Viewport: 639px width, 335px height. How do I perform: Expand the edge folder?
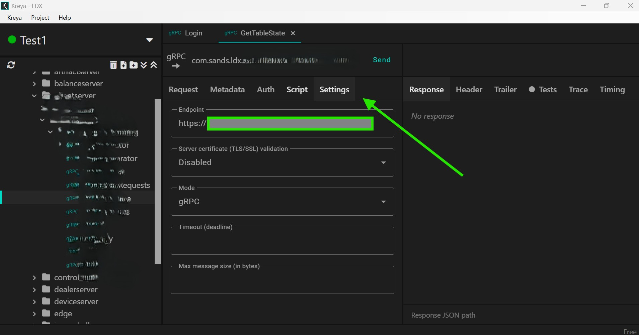(x=34, y=314)
